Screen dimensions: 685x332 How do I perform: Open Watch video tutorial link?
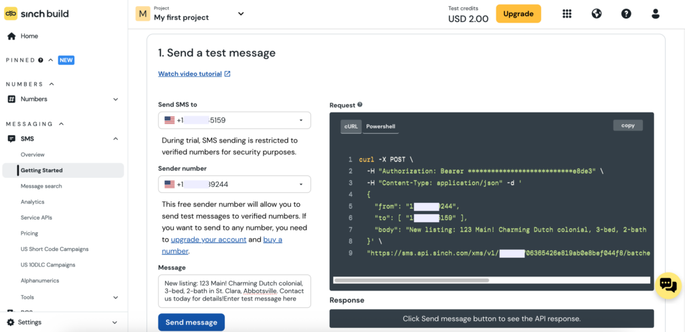click(x=190, y=74)
